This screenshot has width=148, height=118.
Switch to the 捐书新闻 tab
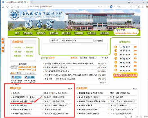click(83, 58)
